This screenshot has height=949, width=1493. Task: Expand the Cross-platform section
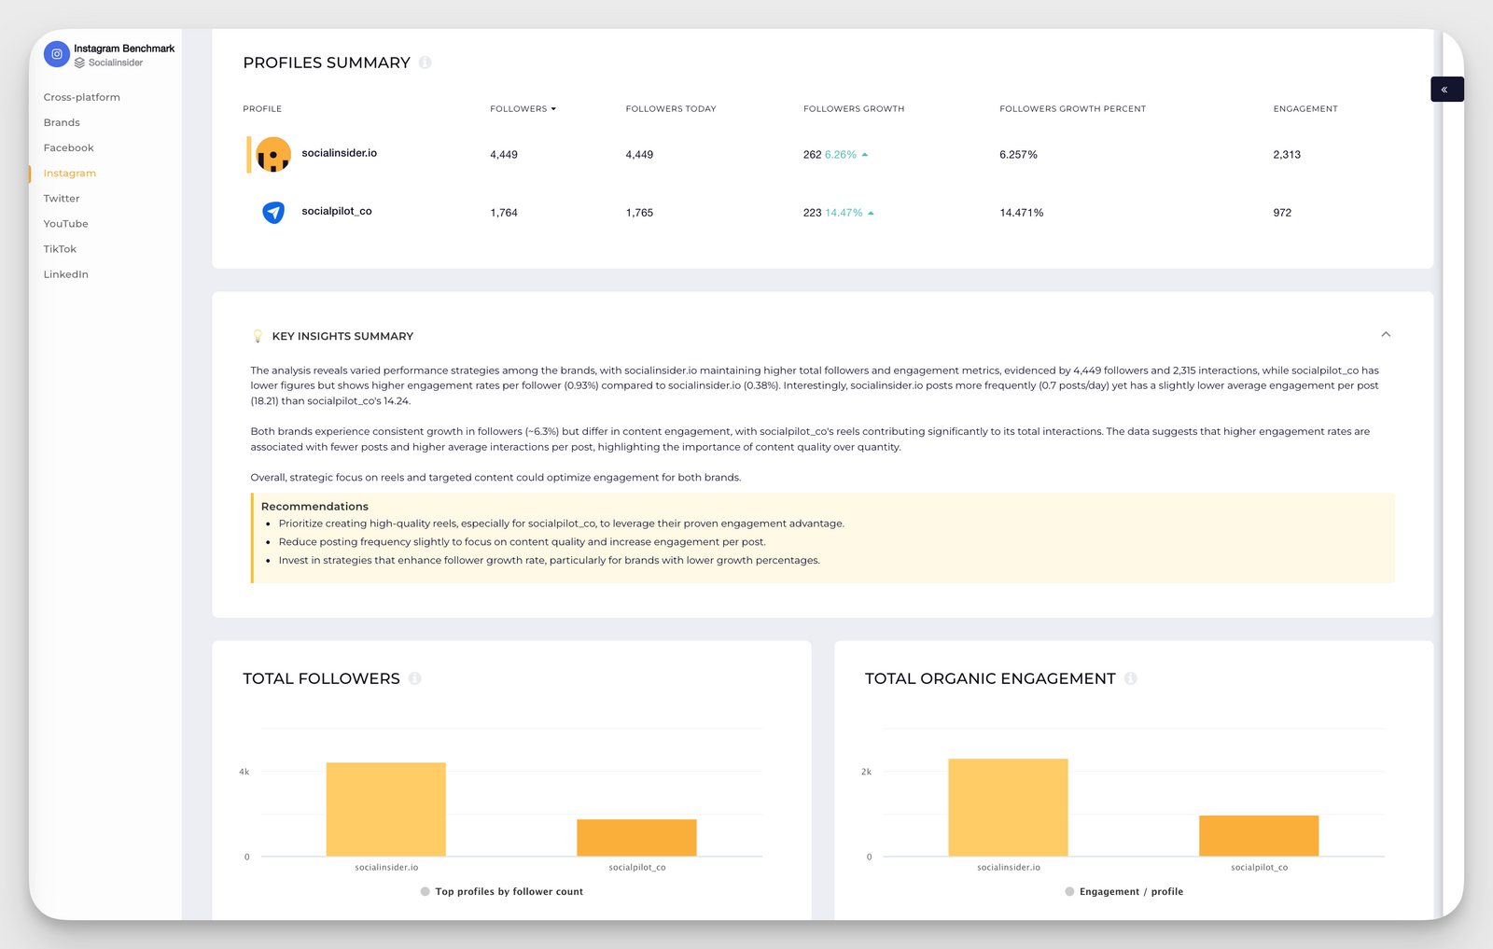coord(81,96)
